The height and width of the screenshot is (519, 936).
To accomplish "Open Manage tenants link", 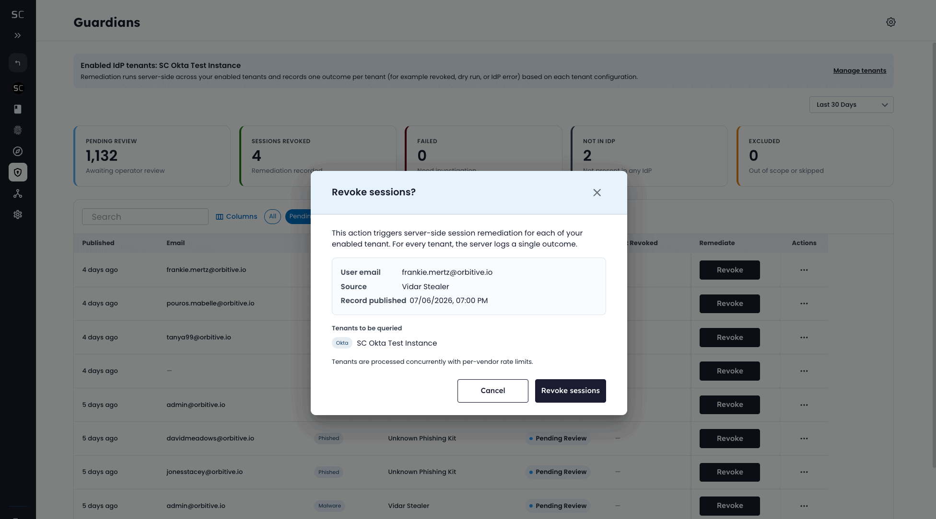I will (860, 70).
